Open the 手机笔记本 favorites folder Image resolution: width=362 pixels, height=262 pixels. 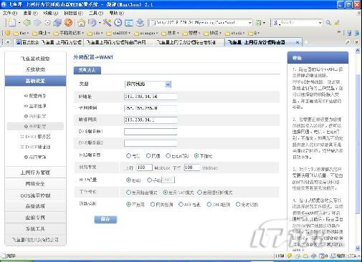coord(70,33)
